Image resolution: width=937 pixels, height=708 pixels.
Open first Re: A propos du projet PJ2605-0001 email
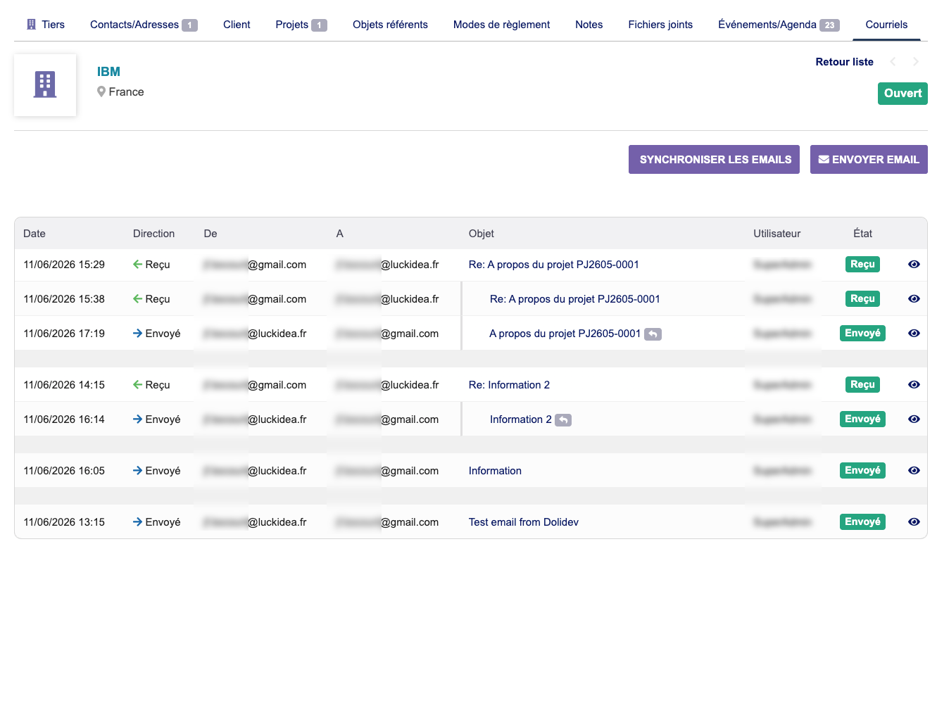[554, 265]
